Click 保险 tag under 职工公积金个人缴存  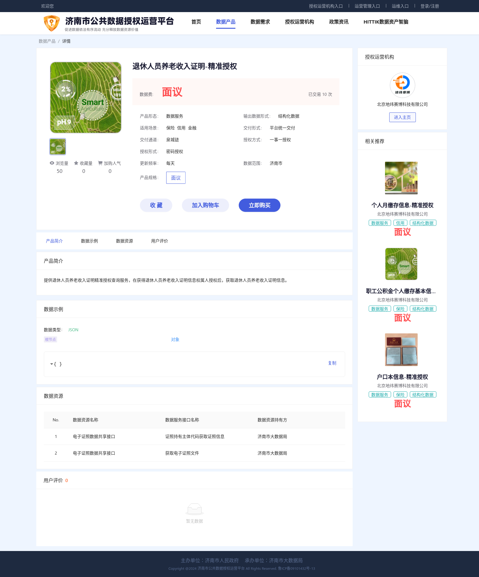tap(400, 309)
